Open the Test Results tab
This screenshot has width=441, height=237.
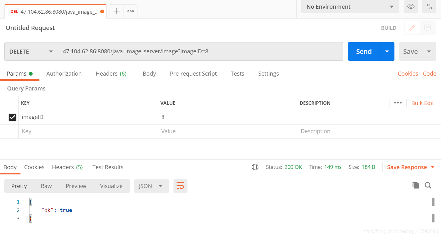tap(108, 167)
